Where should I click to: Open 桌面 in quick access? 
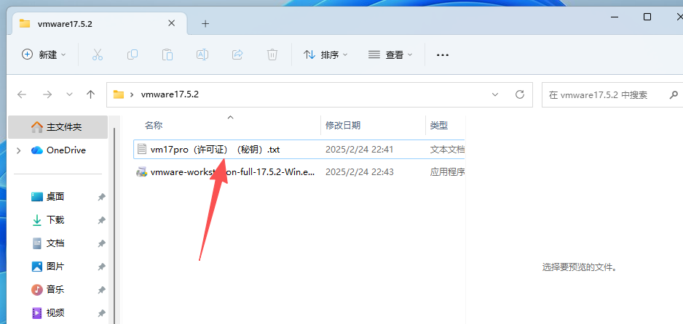point(48,197)
